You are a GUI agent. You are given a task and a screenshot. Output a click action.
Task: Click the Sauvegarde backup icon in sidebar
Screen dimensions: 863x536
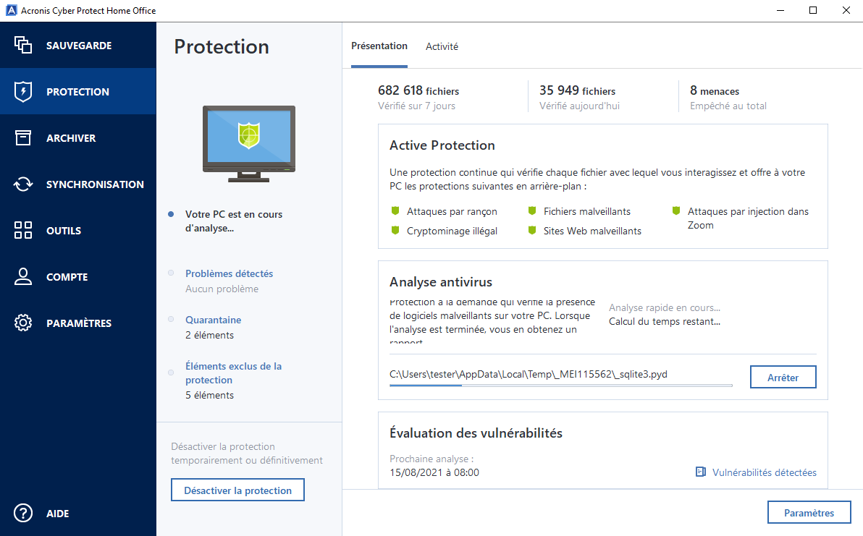coord(23,45)
